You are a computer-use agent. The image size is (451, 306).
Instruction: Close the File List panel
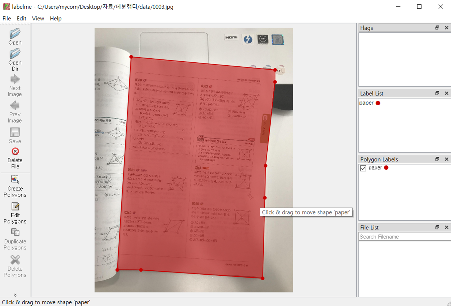coord(446,227)
